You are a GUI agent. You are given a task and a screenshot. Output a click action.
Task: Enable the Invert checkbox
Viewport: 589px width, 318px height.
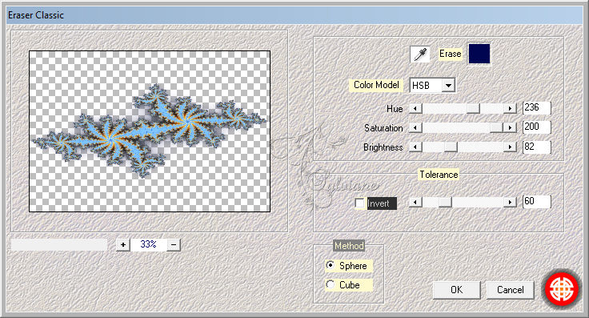tap(360, 203)
